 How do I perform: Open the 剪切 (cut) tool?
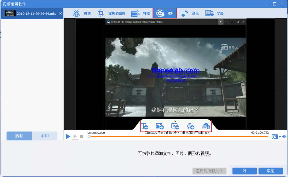point(82,13)
